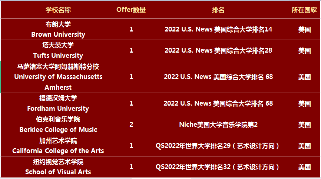This screenshot has height=179, width=321.
Task: Click Fordham University's ranking 68 cell
Action: tap(218, 103)
